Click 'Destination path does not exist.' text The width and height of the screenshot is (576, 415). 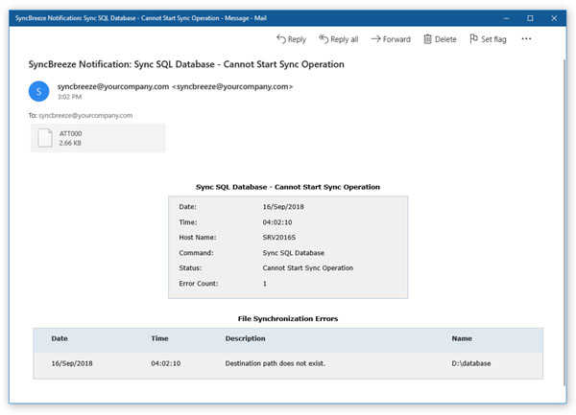click(276, 363)
